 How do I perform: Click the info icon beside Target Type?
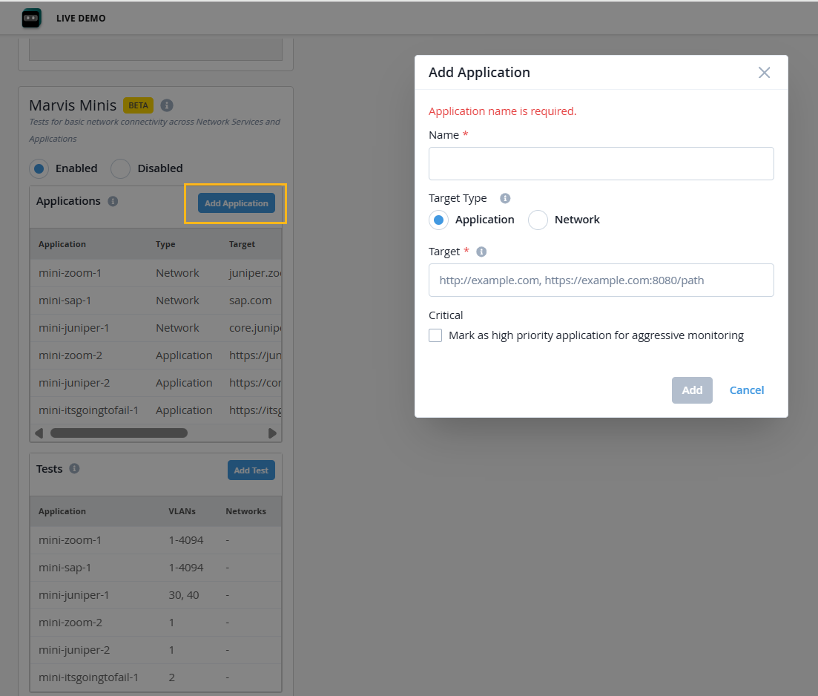[x=505, y=199]
